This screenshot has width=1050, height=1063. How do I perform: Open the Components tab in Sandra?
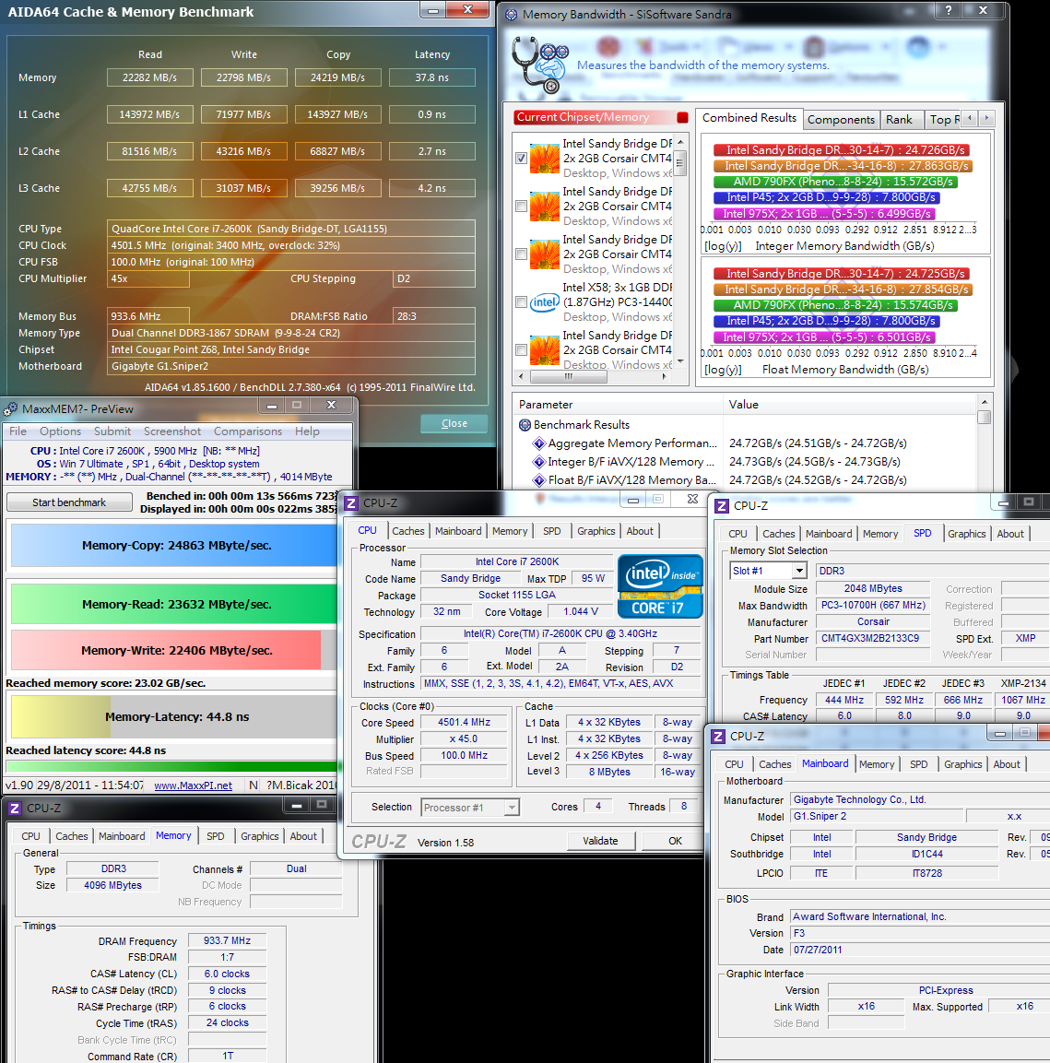[x=842, y=120]
